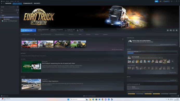Click the Researching Isle of Ireland news thumbnail

point(31,66)
